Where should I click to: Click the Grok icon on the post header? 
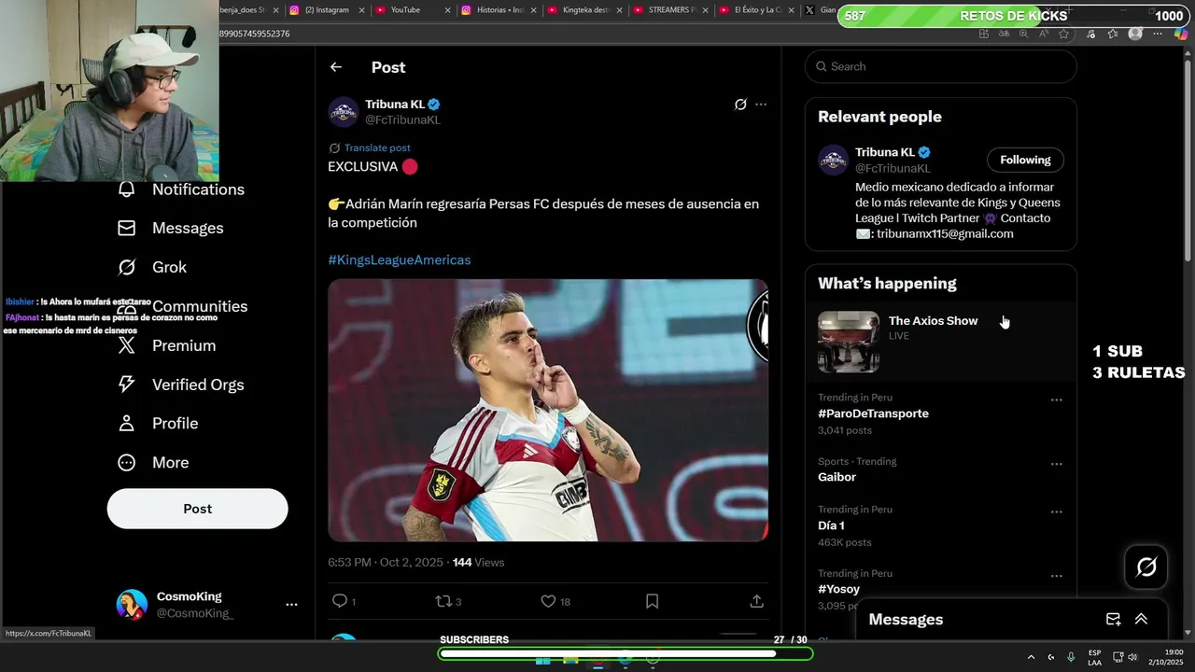[x=740, y=105]
